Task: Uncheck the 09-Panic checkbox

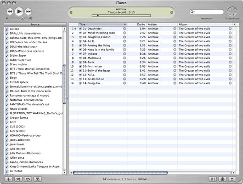Action: pos(80,62)
